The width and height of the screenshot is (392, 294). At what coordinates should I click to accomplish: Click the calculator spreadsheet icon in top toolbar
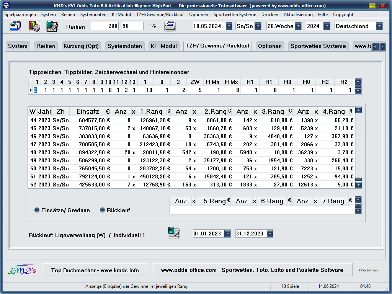tap(52, 26)
